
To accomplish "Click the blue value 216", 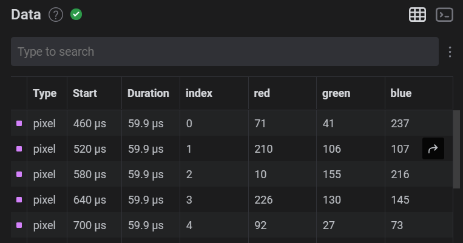I will coord(400,175).
